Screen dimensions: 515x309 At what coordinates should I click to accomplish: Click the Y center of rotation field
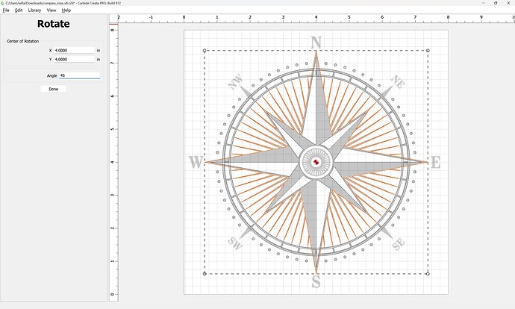pyautogui.click(x=73, y=59)
